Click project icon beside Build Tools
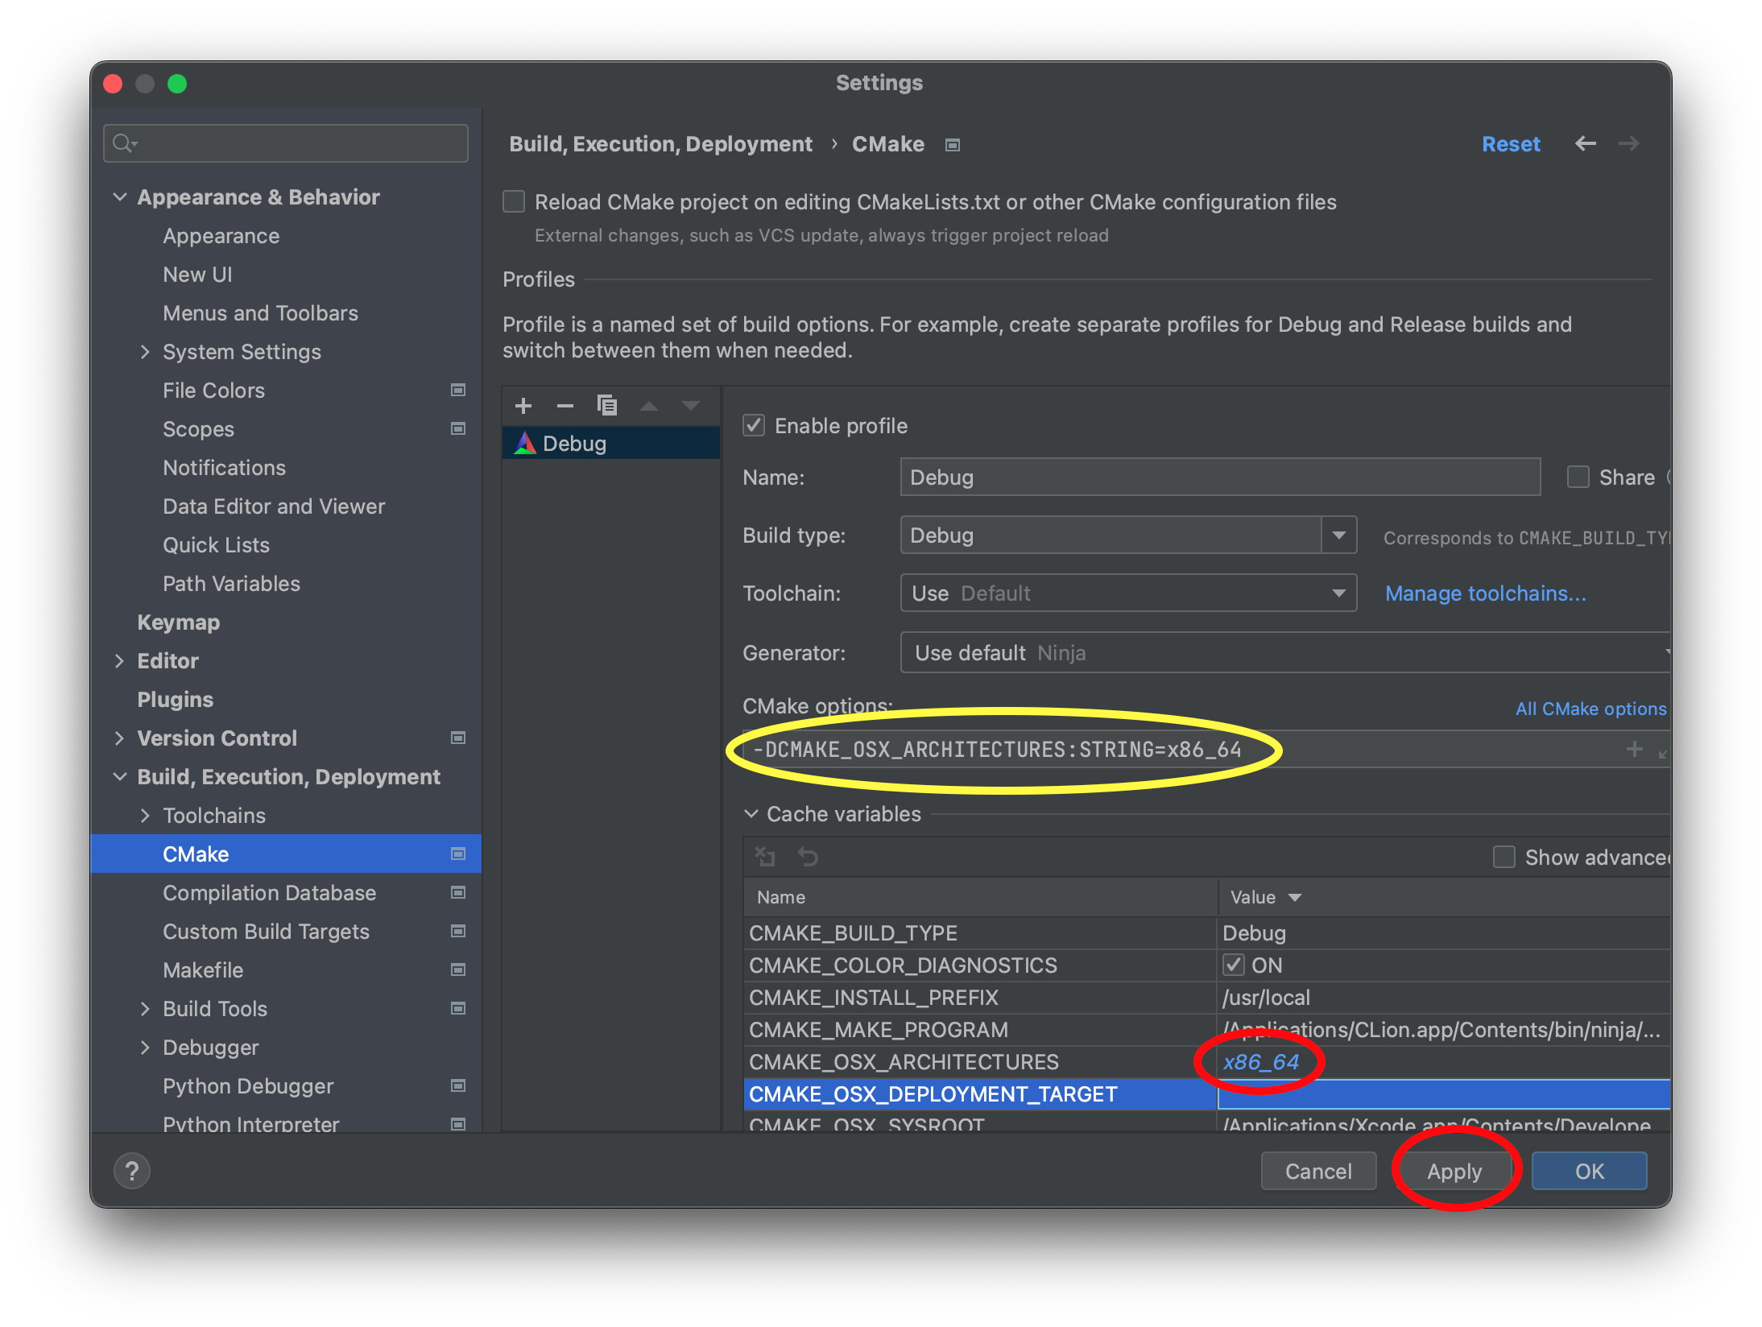This screenshot has height=1327, width=1762. [x=458, y=1009]
